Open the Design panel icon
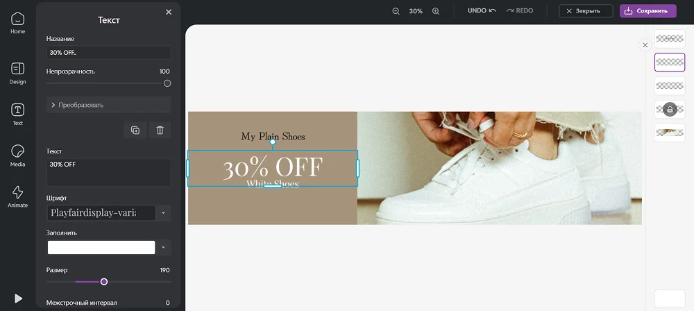Screen dimensions: 694x311 18,73
